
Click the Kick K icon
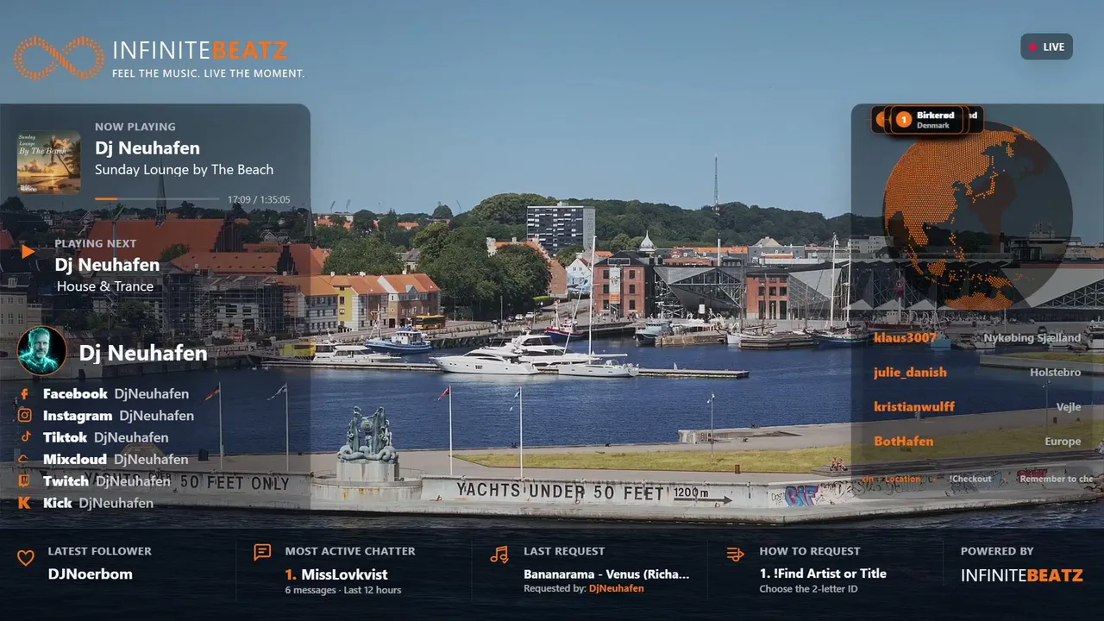pyautogui.click(x=25, y=503)
